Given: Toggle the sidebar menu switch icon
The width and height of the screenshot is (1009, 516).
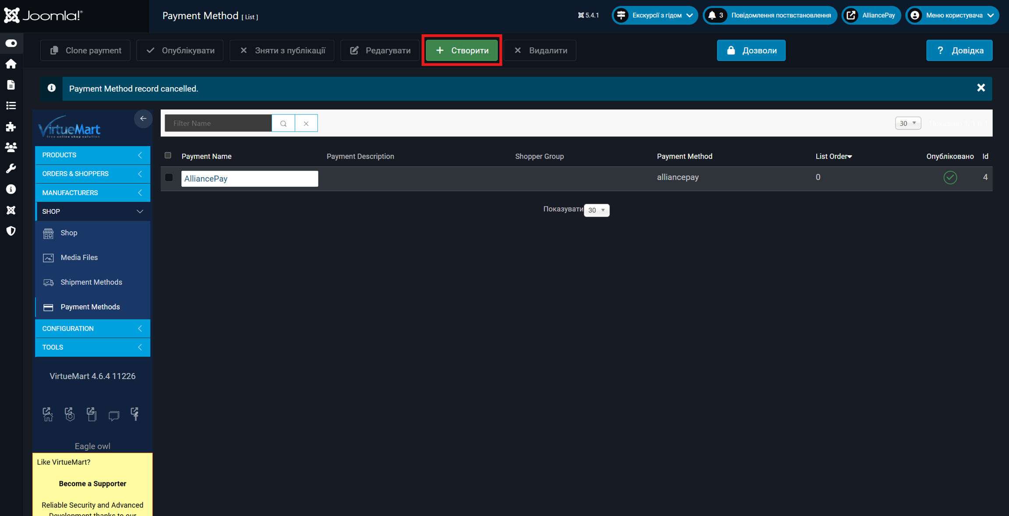Looking at the screenshot, I should tap(11, 43).
